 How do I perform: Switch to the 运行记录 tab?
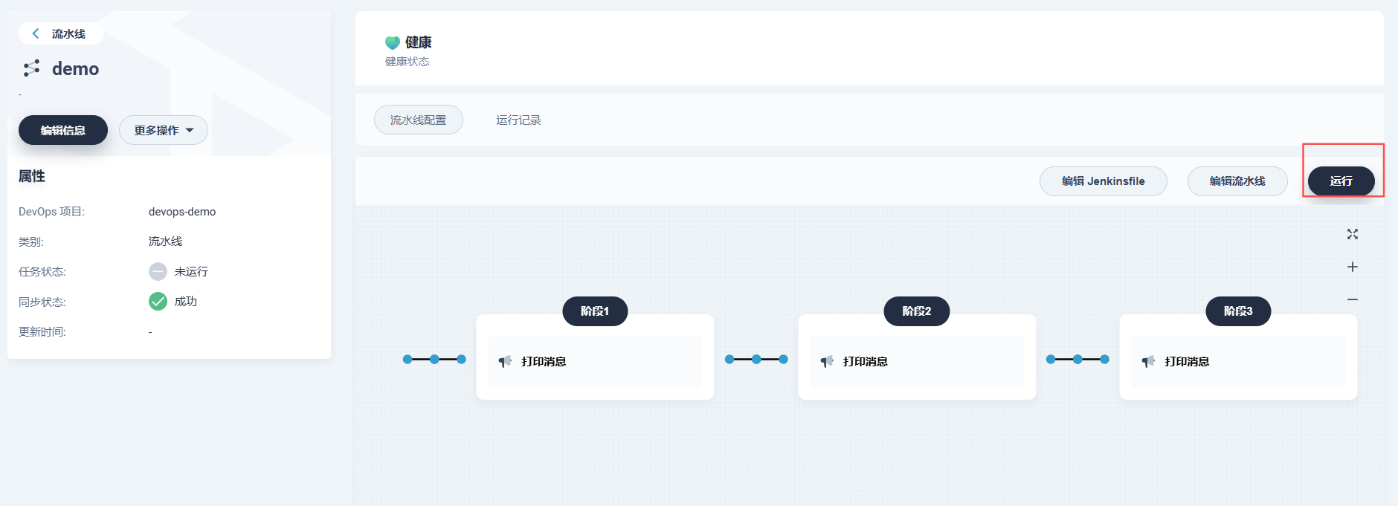(x=518, y=120)
